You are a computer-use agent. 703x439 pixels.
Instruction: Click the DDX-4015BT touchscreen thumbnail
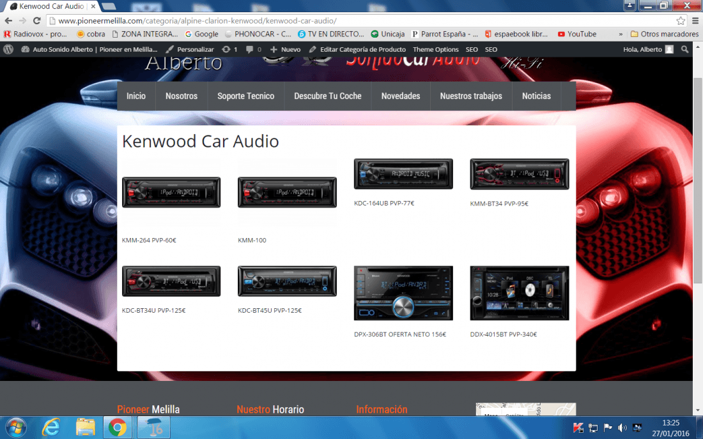point(519,293)
